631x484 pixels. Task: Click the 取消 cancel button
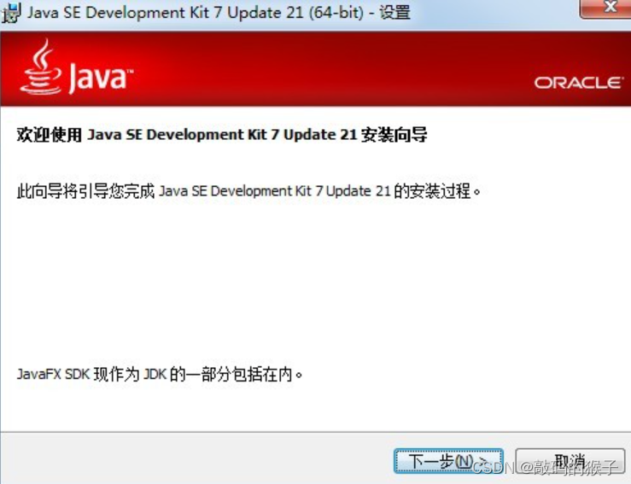[570, 461]
